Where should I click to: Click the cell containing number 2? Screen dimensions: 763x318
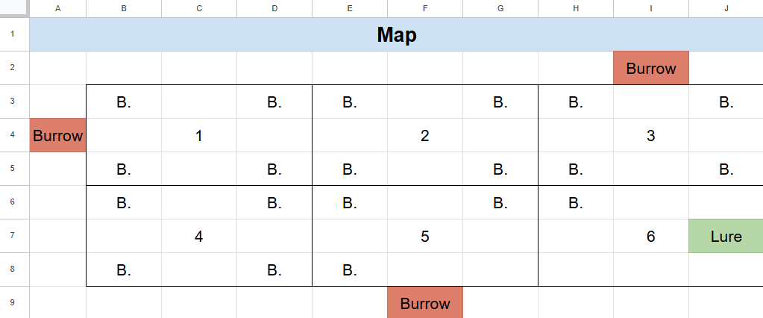click(x=425, y=135)
